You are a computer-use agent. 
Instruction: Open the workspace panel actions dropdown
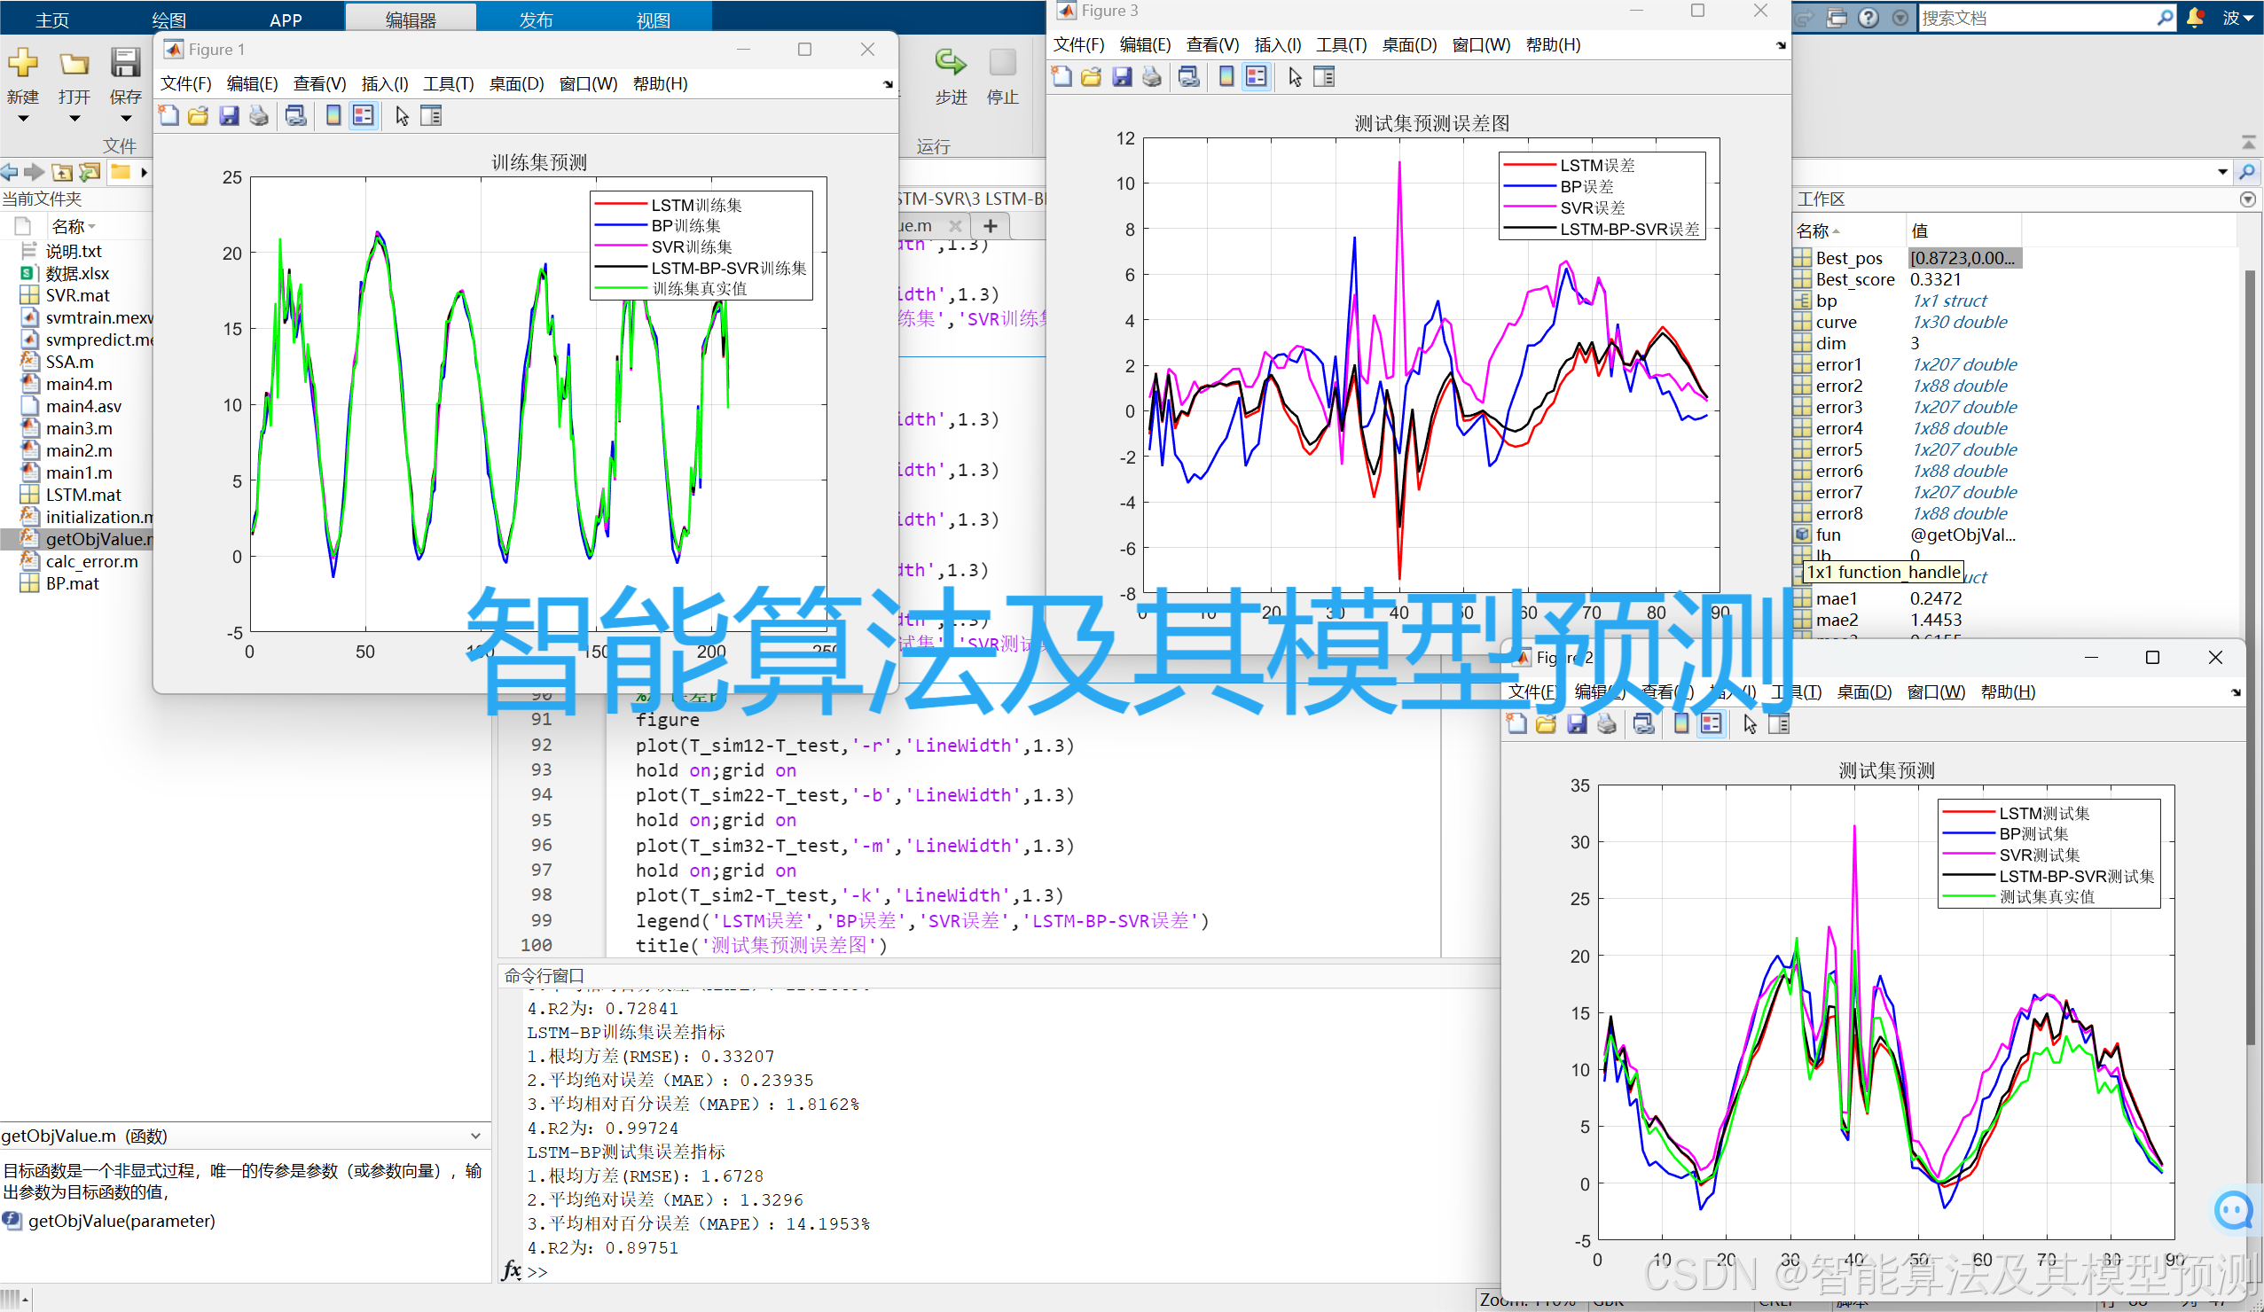point(2247,199)
